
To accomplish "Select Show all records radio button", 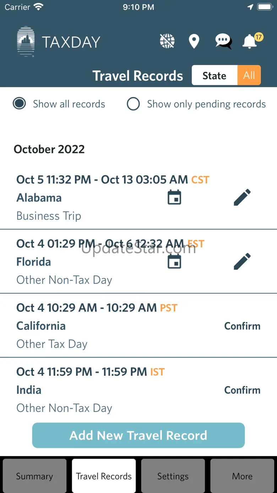I will click(20, 104).
